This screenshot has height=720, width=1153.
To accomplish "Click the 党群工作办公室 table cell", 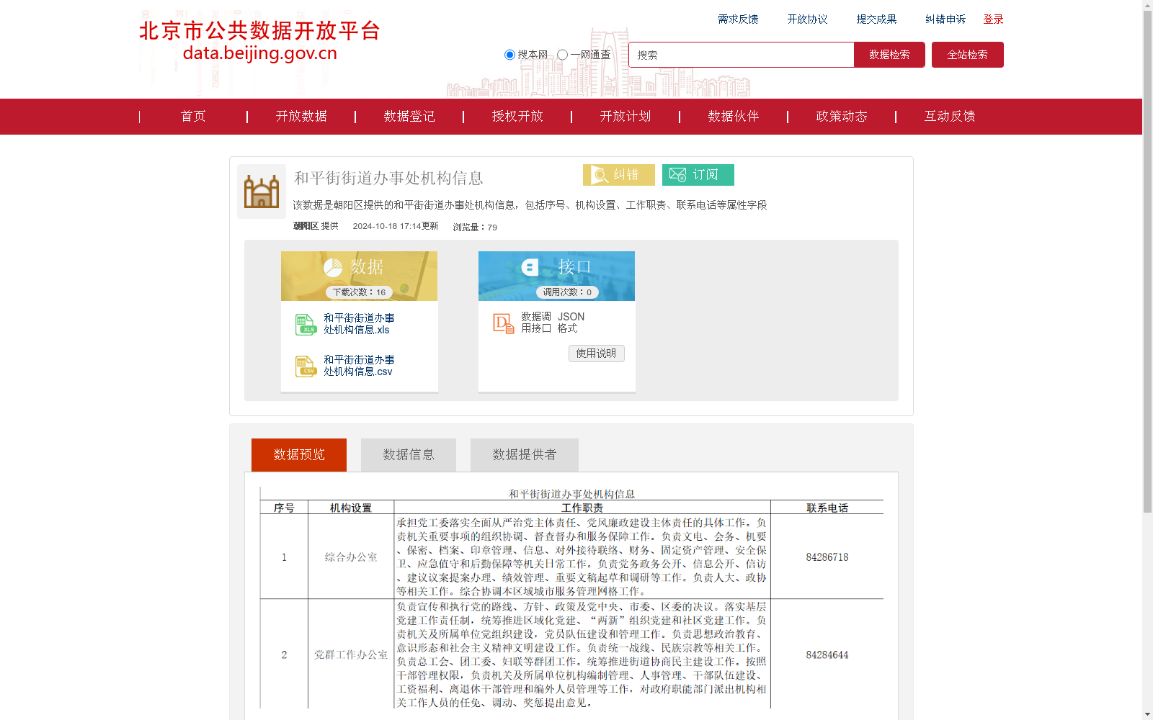I will click(x=351, y=655).
